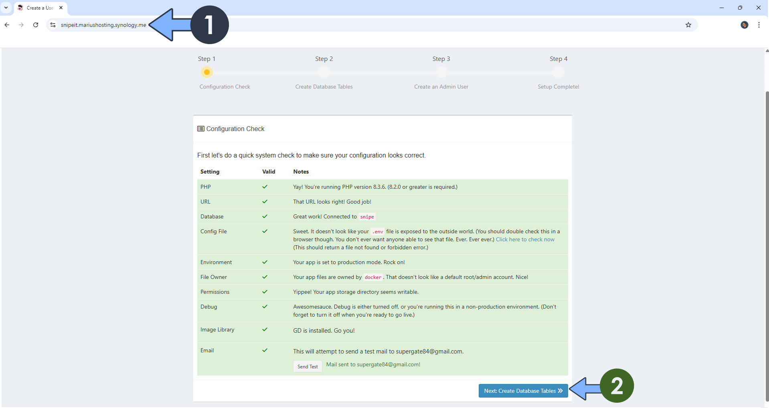The image size is (769, 408).
Task: Bookmark this page using the star icon
Action: [x=688, y=25]
